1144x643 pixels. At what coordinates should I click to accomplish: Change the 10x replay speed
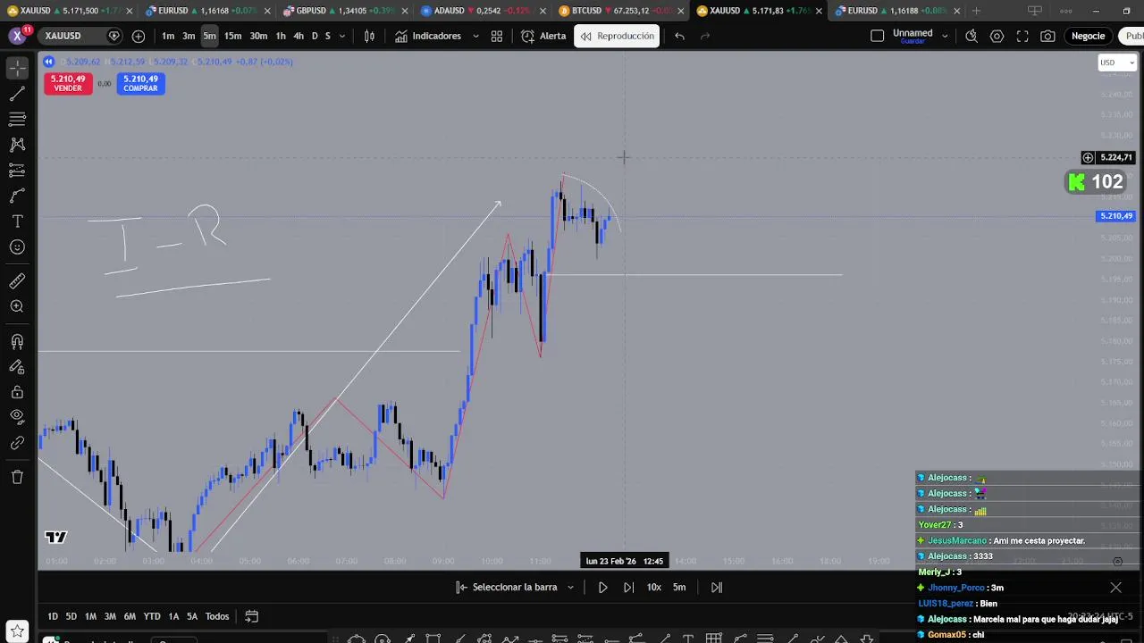pyautogui.click(x=654, y=587)
